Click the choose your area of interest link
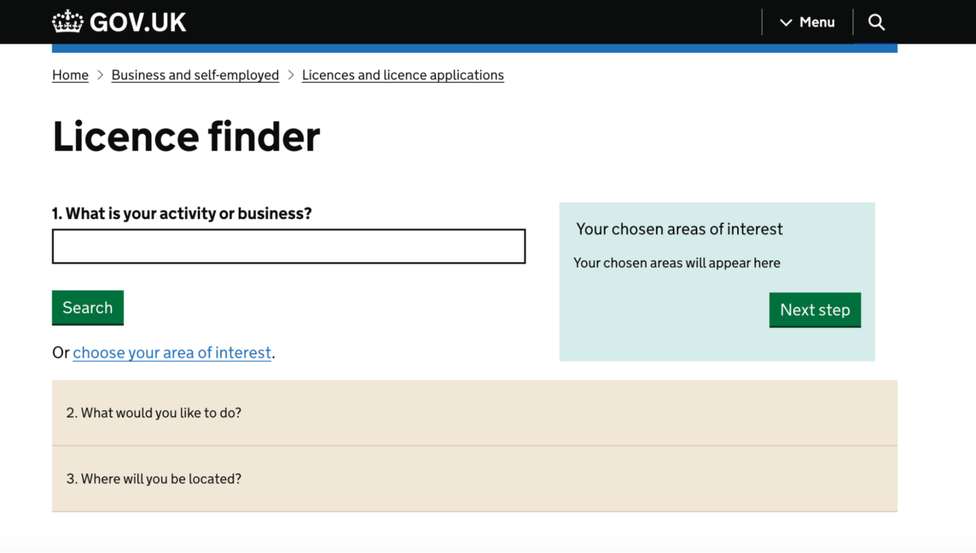Screen dimensions: 976x553 (x=172, y=352)
